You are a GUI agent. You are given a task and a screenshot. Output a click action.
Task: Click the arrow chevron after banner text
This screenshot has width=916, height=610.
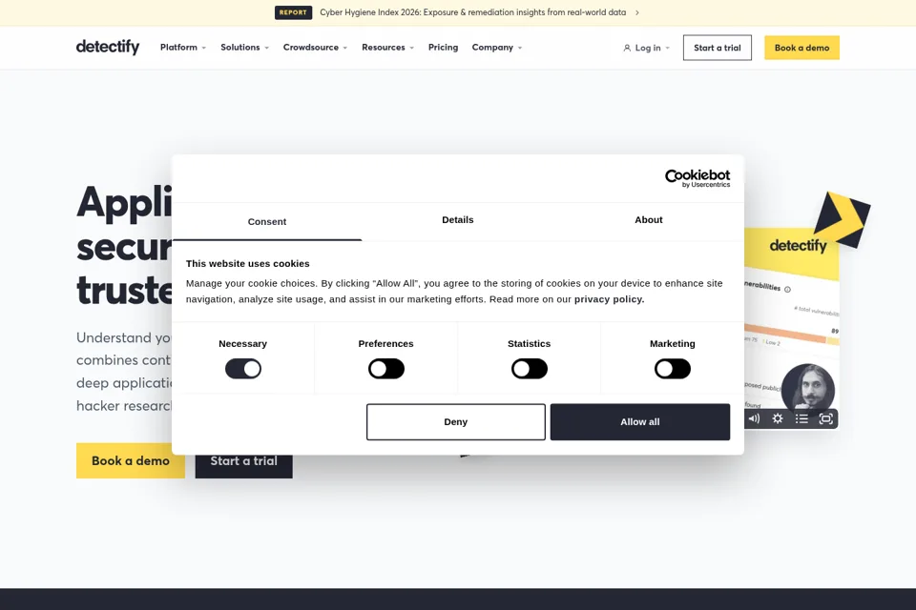[x=636, y=12]
